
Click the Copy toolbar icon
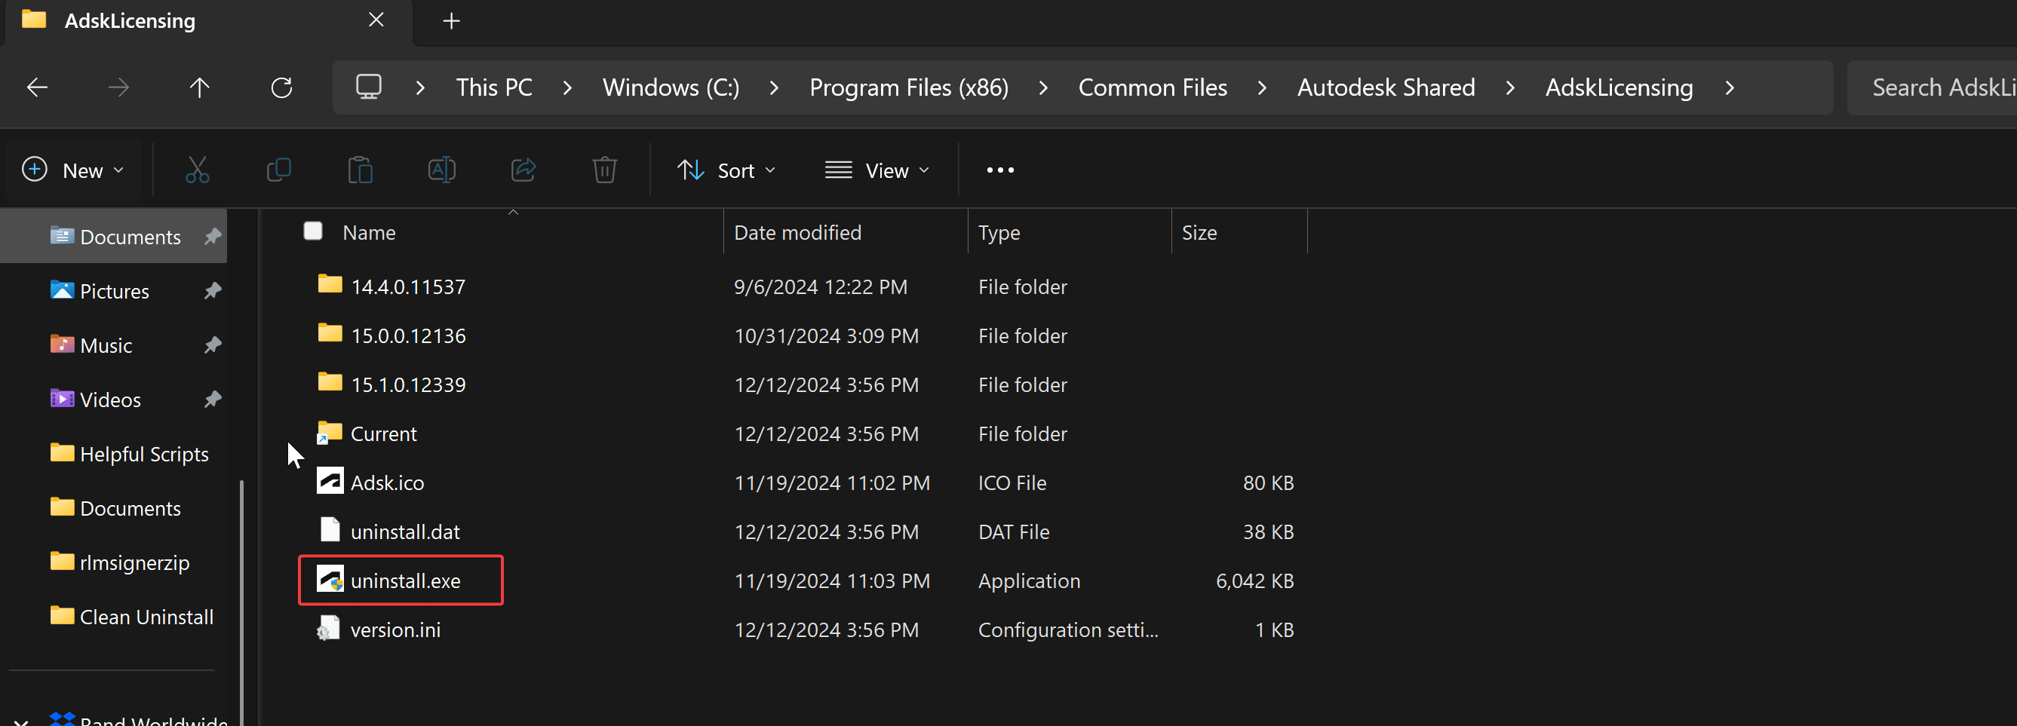click(x=279, y=170)
